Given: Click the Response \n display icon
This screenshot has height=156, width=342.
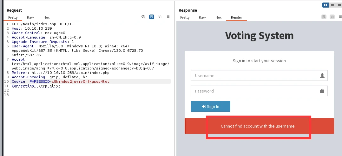Looking at the screenshot, I should click(x=332, y=17).
